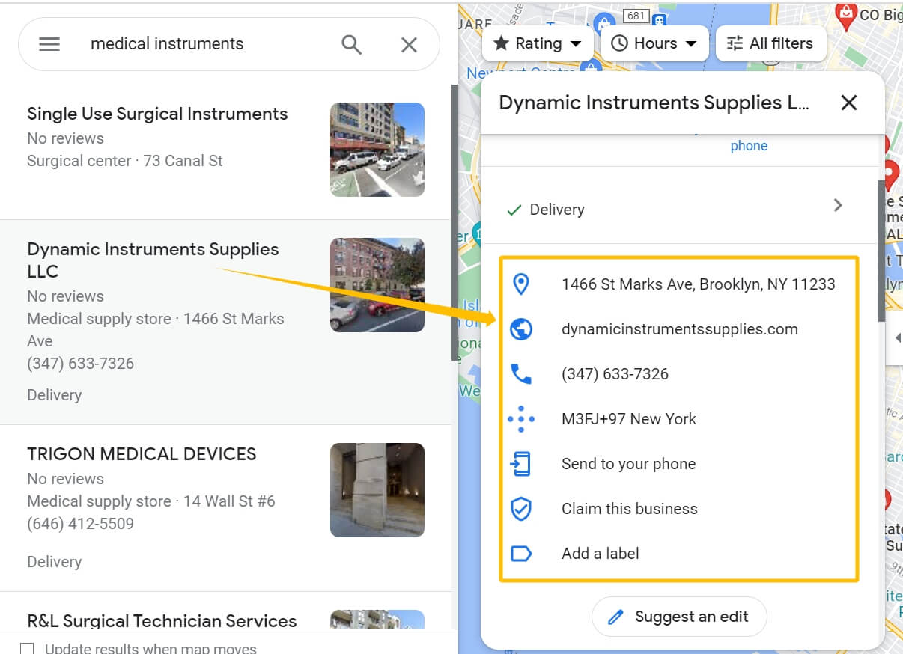The height and width of the screenshot is (654, 903).
Task: Expand the Delivery details chevron
Action: pyautogui.click(x=838, y=205)
